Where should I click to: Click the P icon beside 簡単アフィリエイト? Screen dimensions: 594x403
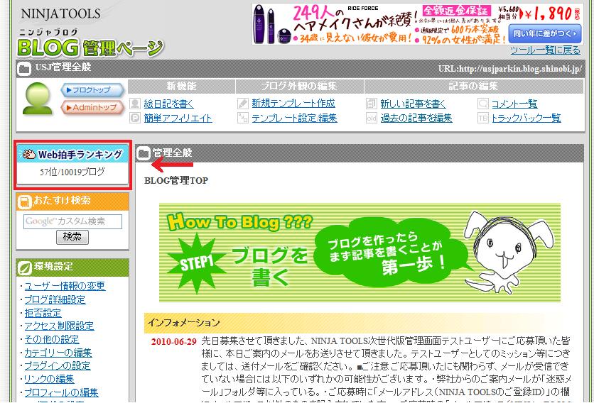(x=135, y=118)
